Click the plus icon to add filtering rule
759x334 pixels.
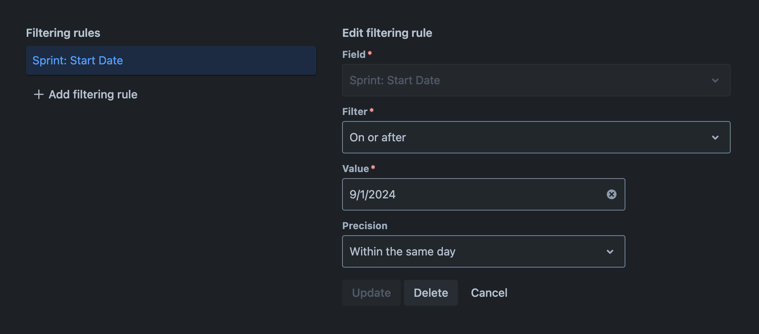(38, 94)
